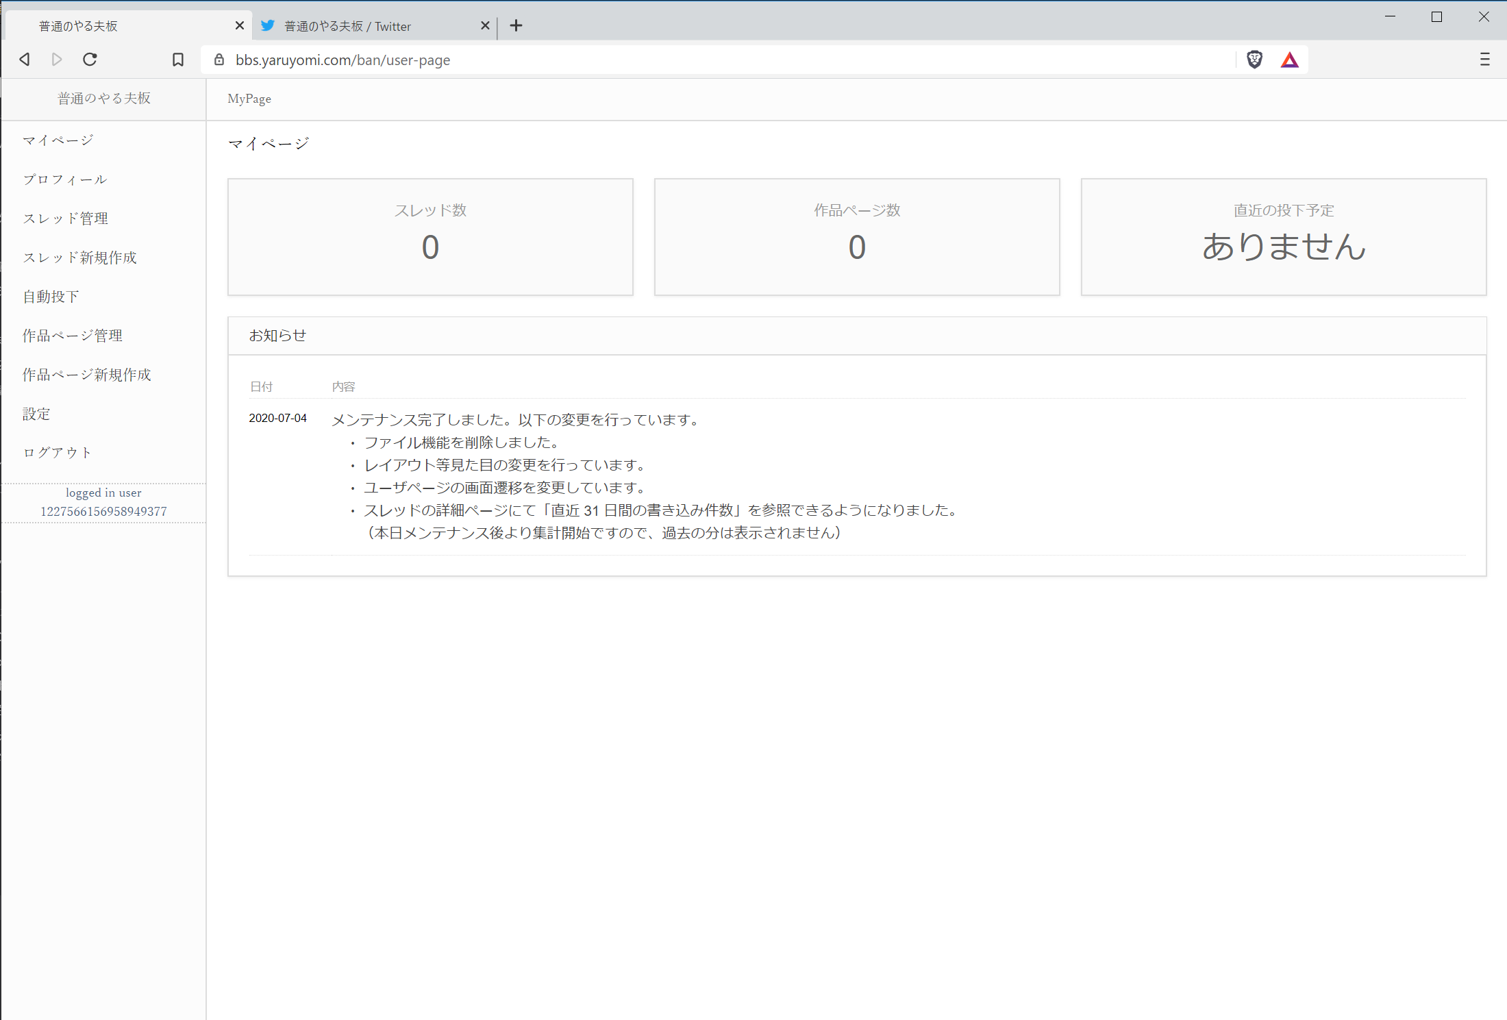The height and width of the screenshot is (1020, 1507).
Task: Bookmark this page via the bookmark icon
Action: tap(178, 60)
